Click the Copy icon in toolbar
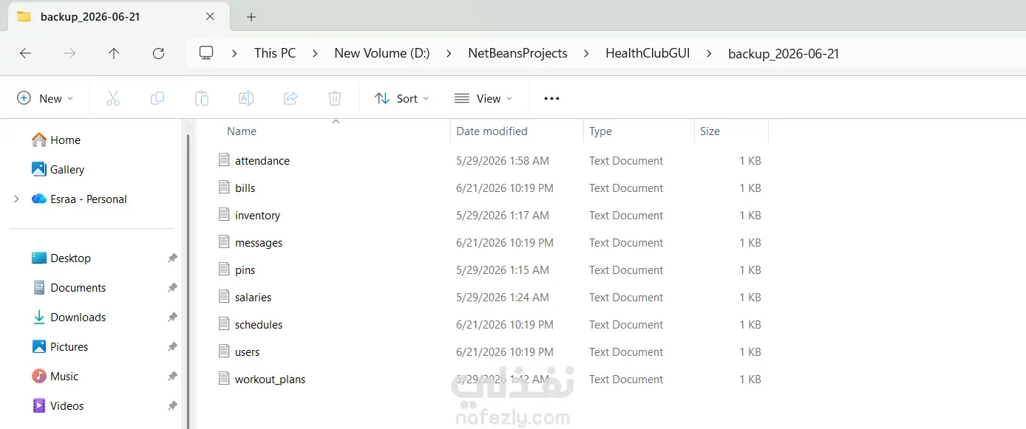 pyautogui.click(x=157, y=98)
